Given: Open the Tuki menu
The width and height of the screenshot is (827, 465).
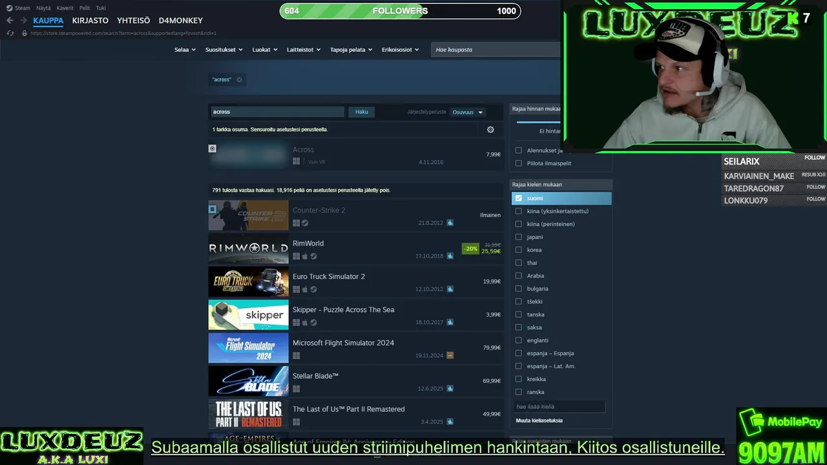Looking at the screenshot, I should 101,8.
